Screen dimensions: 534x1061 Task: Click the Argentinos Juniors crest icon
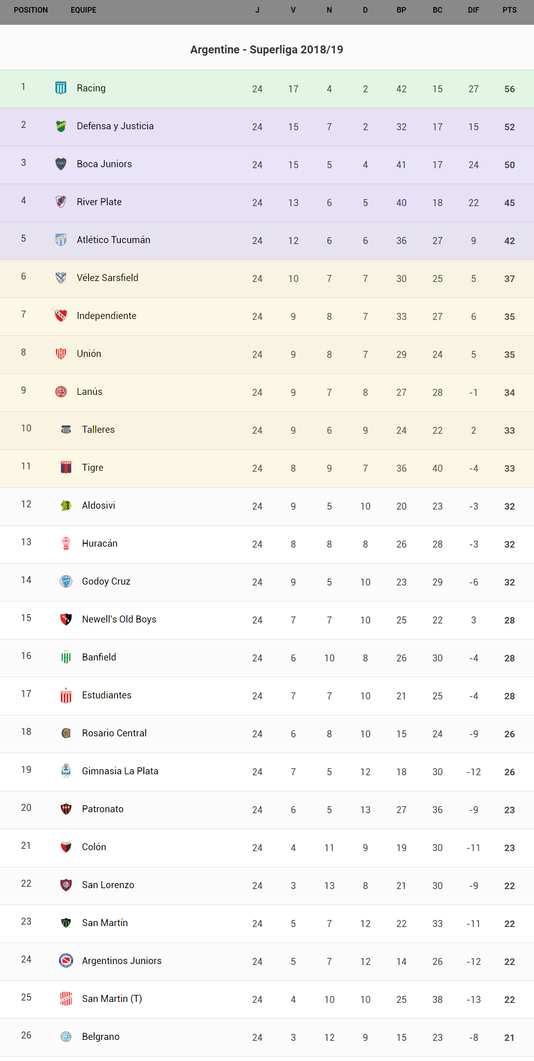(66, 961)
